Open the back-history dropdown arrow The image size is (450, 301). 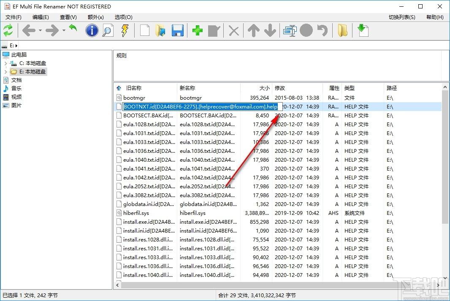pos(40,30)
